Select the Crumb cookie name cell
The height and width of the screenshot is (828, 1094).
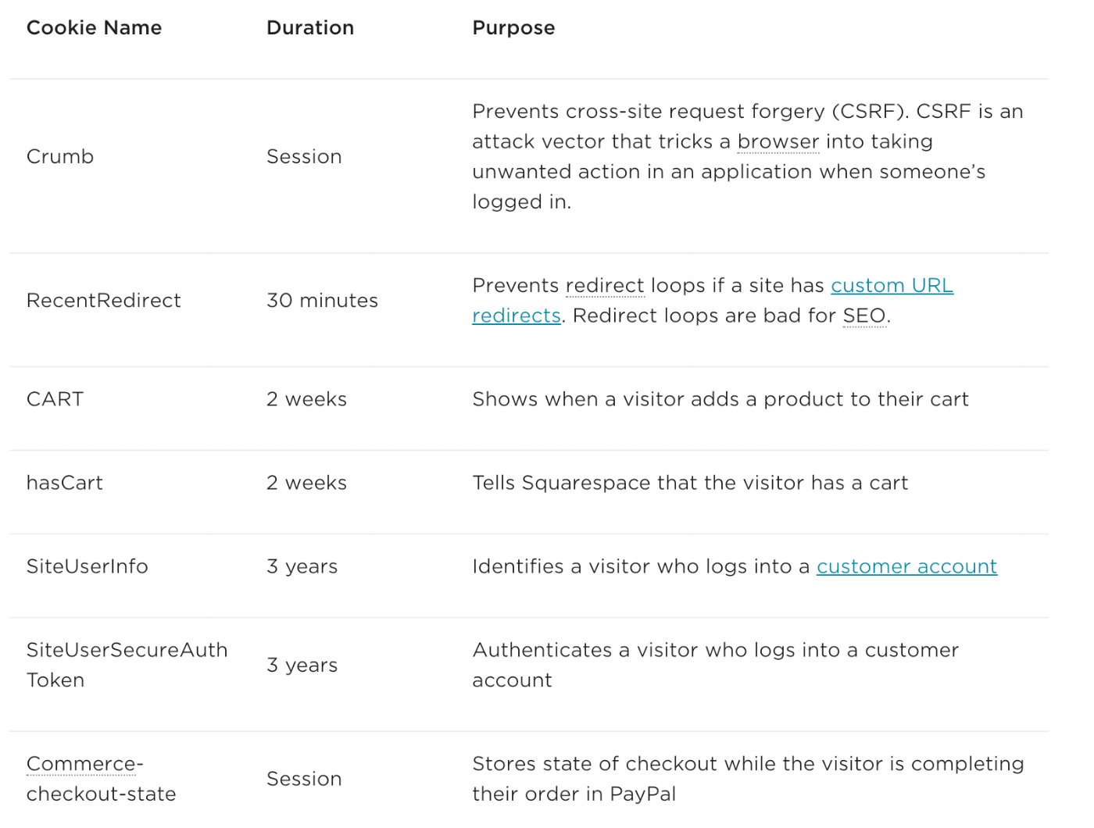(x=60, y=156)
